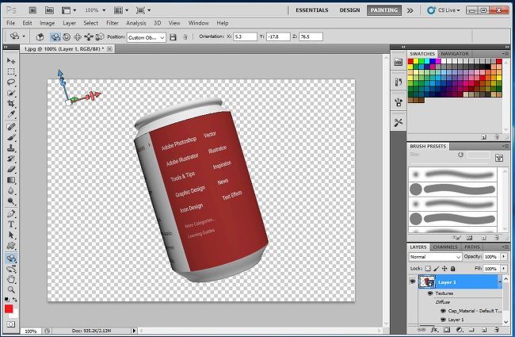This screenshot has height=337, width=515.
Task: Select the Pen tool
Action: [11, 214]
